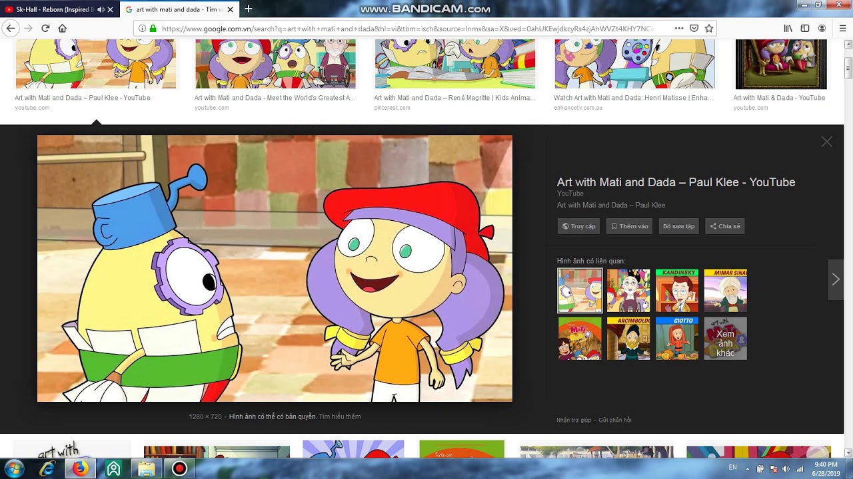The image size is (853, 479).
Task: Toggle the sidebar view icon
Action: [805, 29]
